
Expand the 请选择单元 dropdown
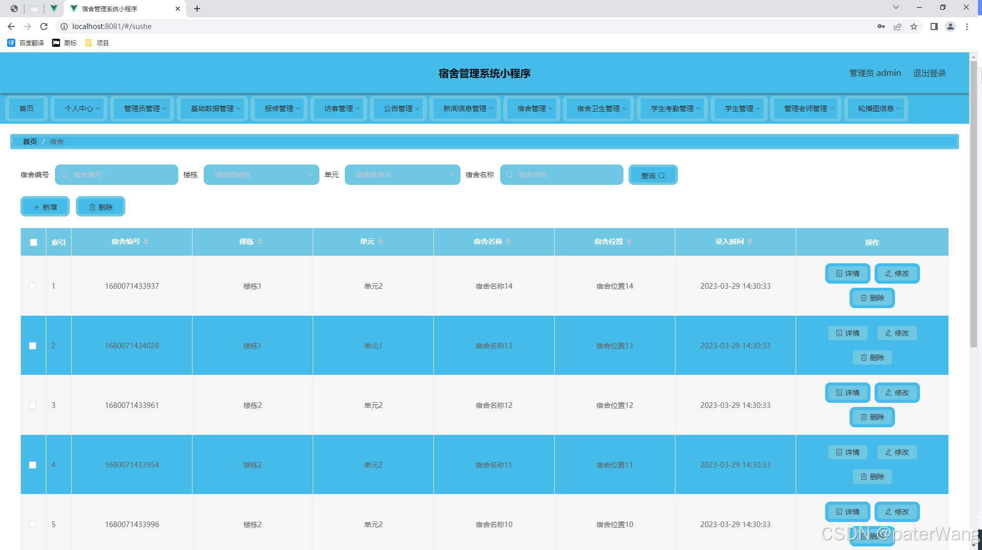point(402,175)
